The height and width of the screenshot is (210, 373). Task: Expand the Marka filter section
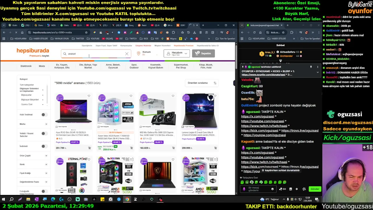pos(46,124)
